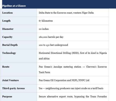This screenshot has height=101, width=116.
Task: Click 'Pan Ocean's Amukpe metering station' text
Action: 60,67
